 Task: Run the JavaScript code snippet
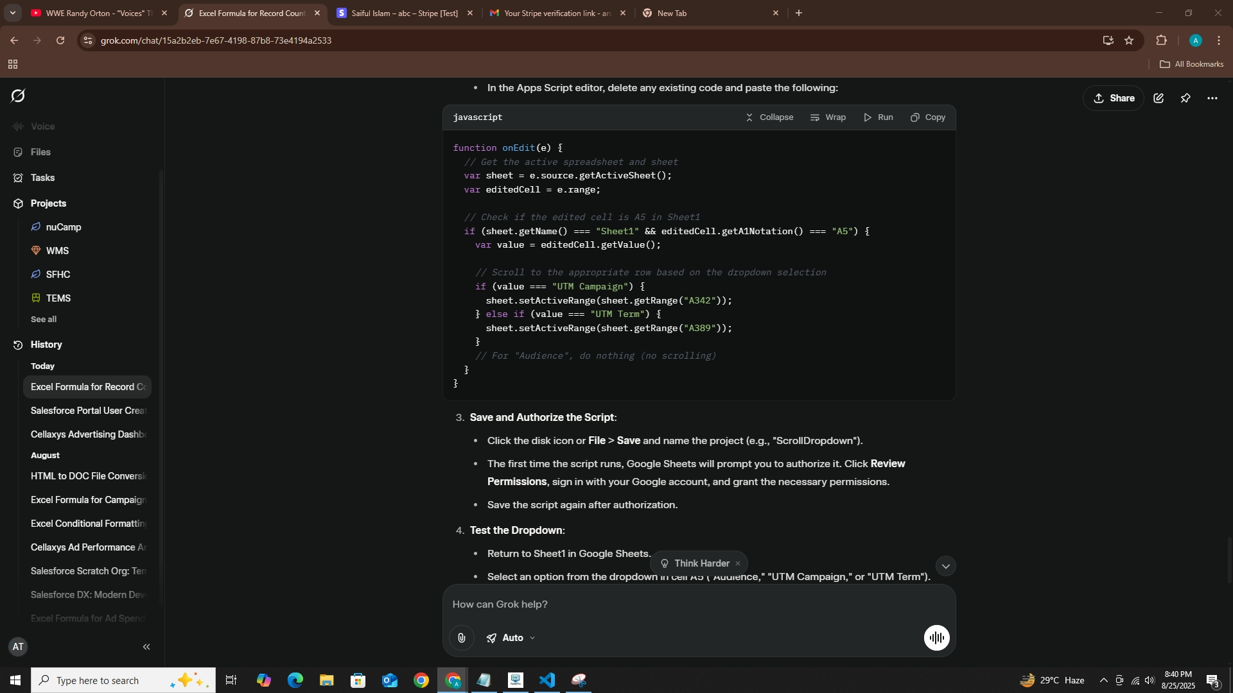pos(879,117)
